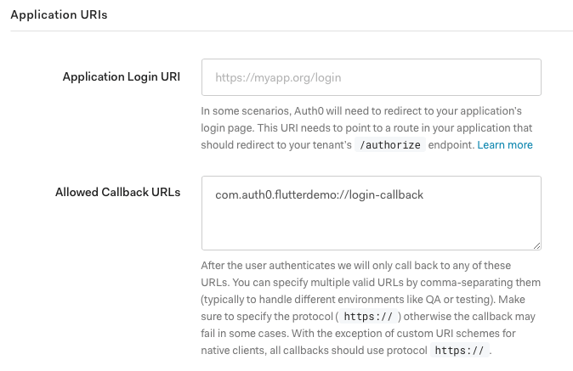
Task: Click the word "tenant's" before /authorize
Action: pos(328,145)
